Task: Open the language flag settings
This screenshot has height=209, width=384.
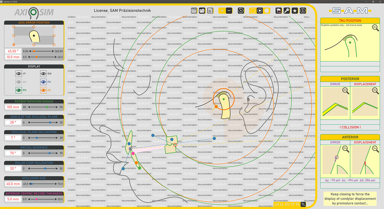Action: click(279, 11)
